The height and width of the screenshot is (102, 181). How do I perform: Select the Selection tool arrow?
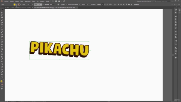point(2,10)
